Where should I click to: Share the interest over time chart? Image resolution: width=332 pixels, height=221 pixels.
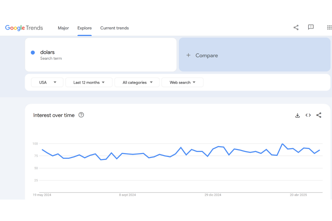coord(319,115)
